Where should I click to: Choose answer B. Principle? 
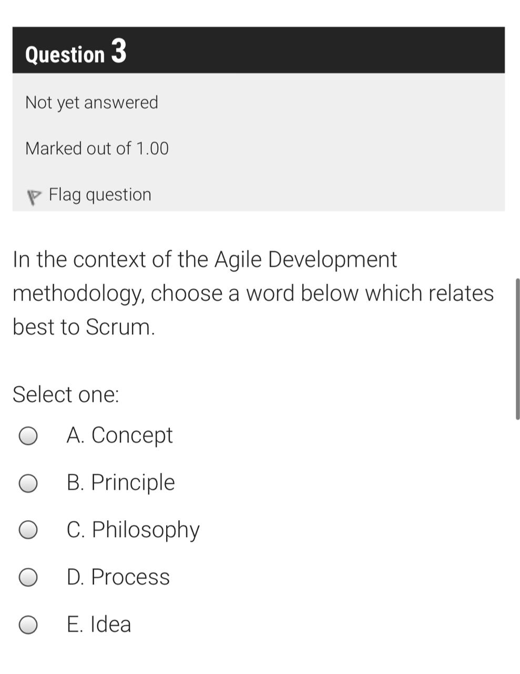(121, 482)
